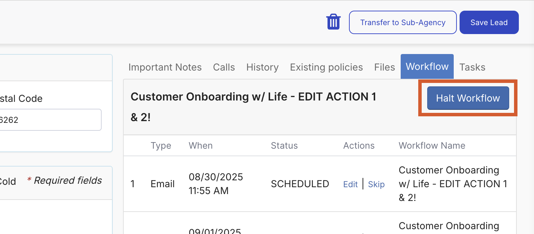534x234 pixels.
Task: Delete the lead via the trash icon
Action: pos(333,21)
